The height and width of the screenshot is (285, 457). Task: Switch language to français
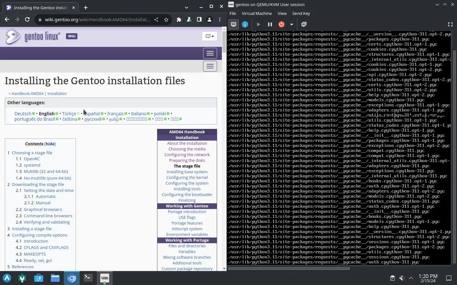(116, 113)
